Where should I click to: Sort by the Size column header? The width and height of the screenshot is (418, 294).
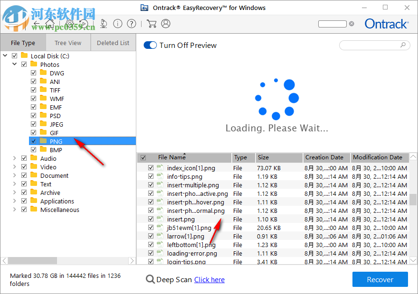[278, 157]
